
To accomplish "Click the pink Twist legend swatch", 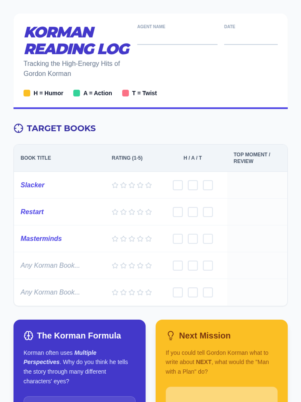I will click(125, 93).
